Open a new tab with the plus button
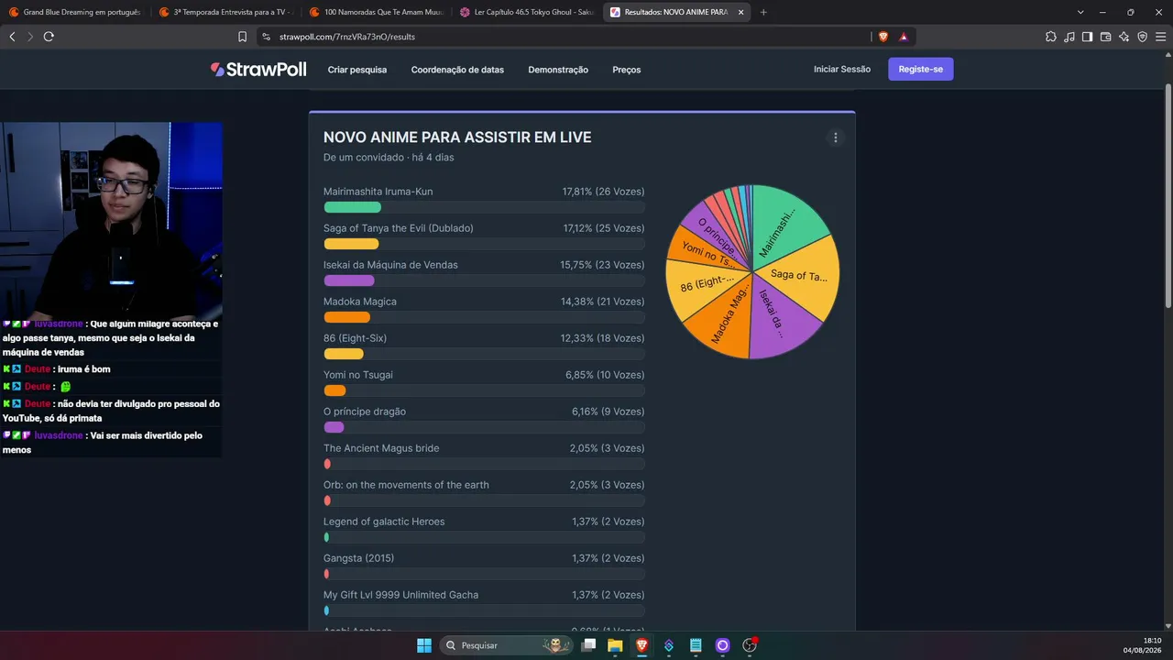1173x660 pixels. pyautogui.click(x=763, y=12)
